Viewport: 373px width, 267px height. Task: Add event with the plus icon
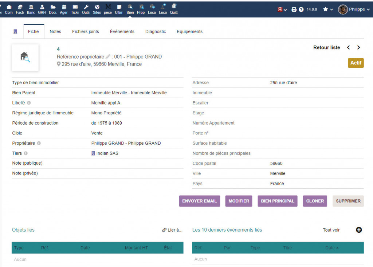(359, 230)
